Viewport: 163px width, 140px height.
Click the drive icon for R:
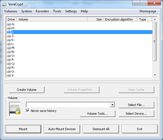tap(9, 67)
